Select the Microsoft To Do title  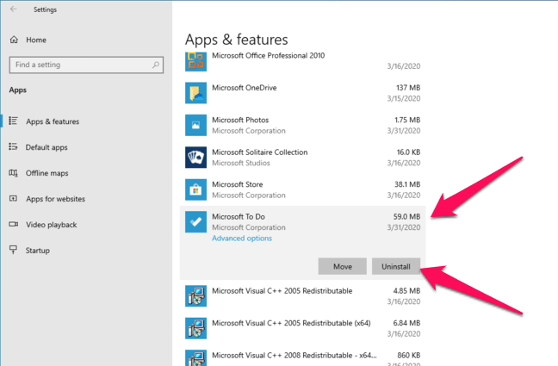click(239, 216)
